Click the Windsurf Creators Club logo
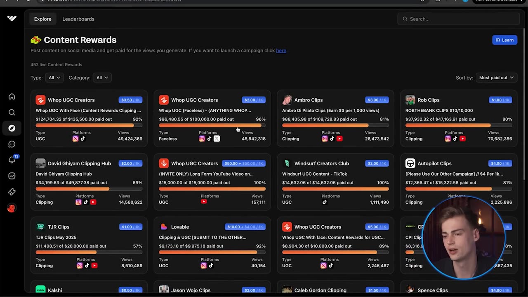 [287, 163]
